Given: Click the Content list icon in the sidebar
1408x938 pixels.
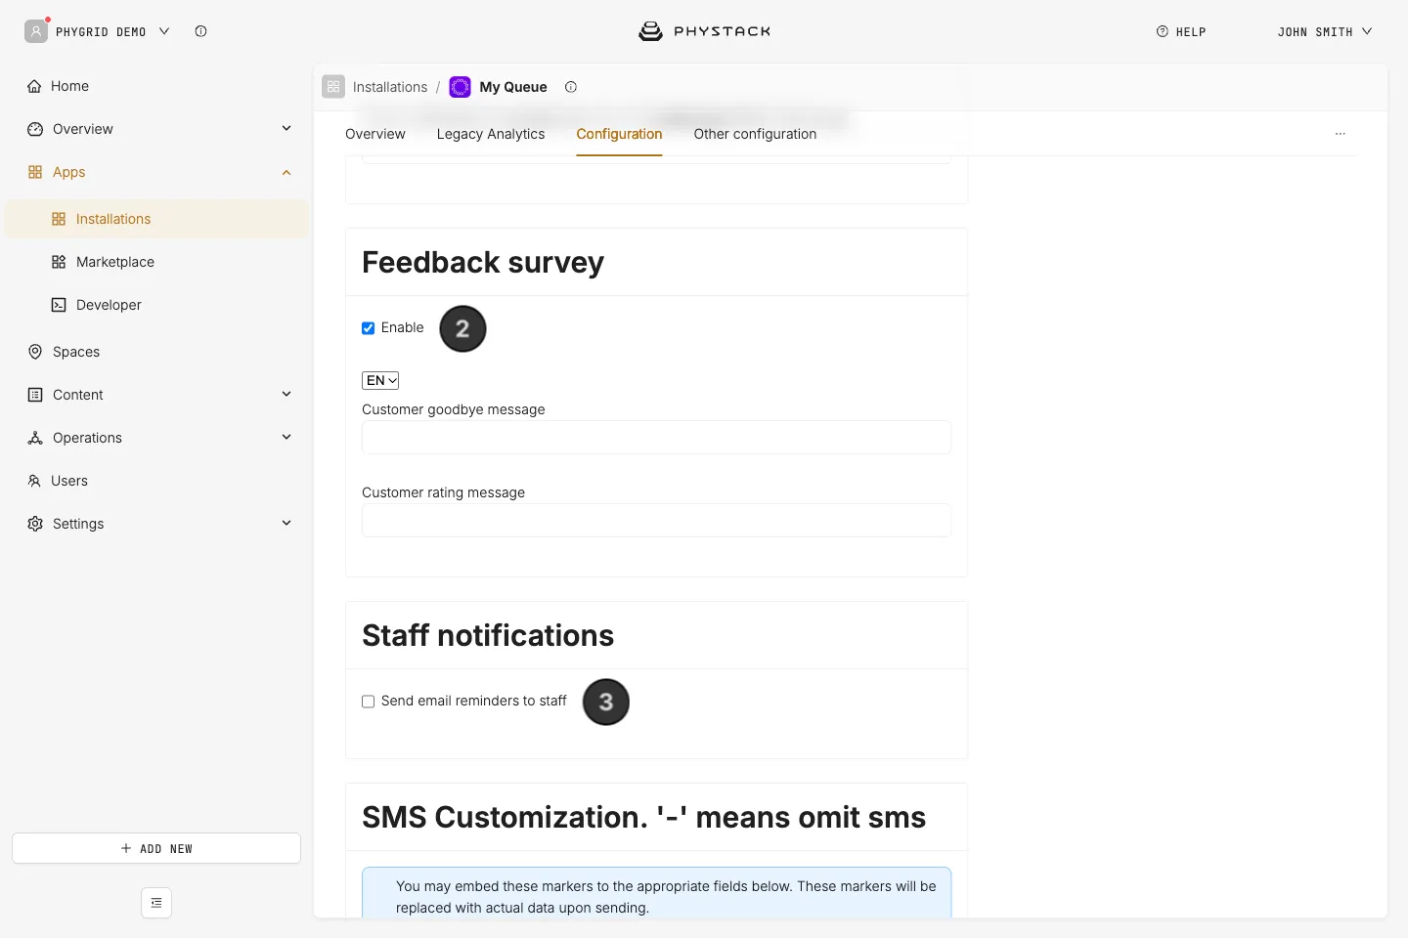Looking at the screenshot, I should [35, 395].
